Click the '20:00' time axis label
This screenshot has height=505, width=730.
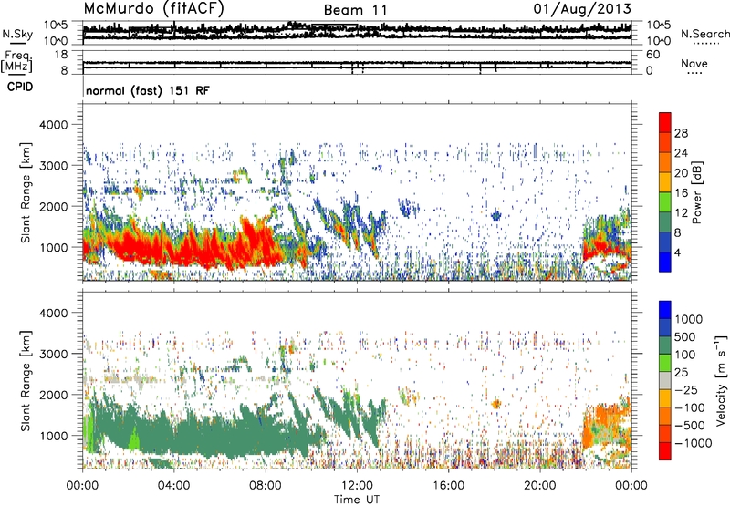point(539,485)
